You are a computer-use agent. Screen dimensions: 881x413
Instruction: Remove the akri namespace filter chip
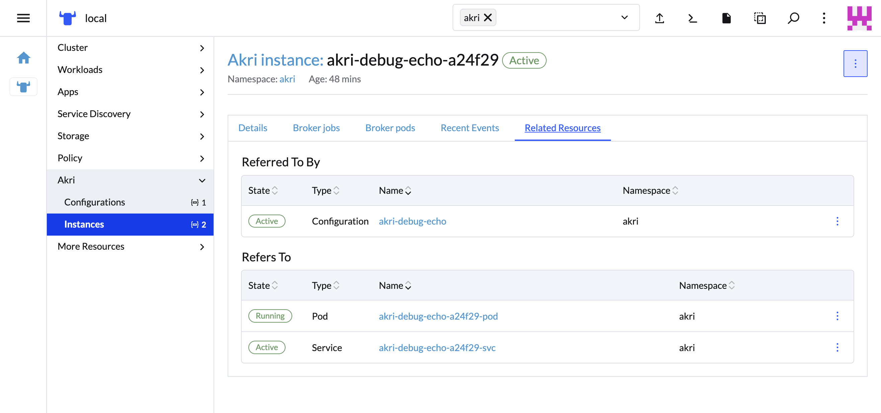point(488,17)
